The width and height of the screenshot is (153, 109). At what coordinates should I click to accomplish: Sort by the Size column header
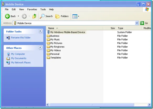110,28
